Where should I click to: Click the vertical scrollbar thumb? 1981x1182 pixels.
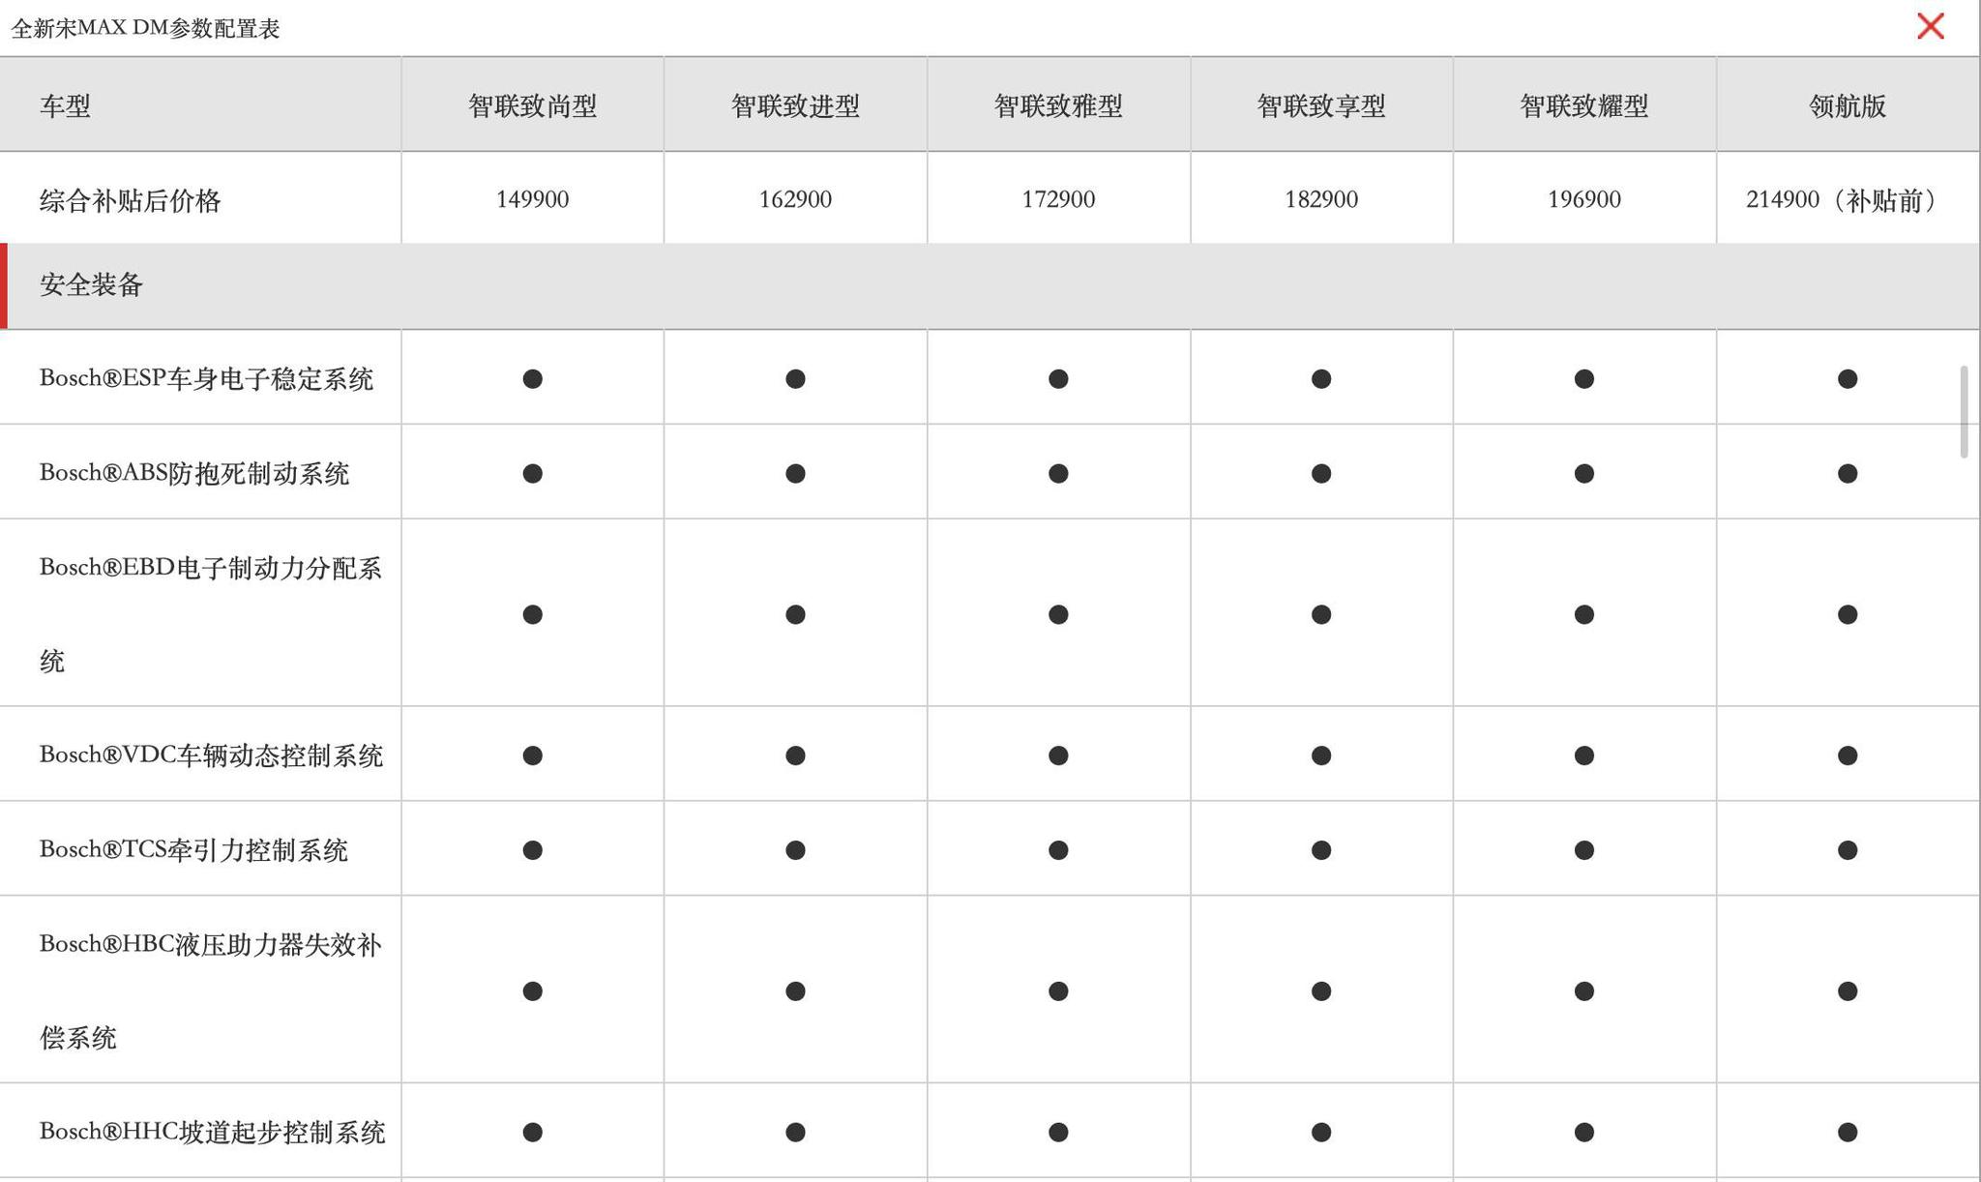pyautogui.click(x=1964, y=412)
